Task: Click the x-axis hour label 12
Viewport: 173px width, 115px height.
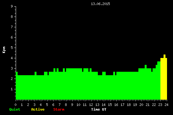Action: point(91,105)
